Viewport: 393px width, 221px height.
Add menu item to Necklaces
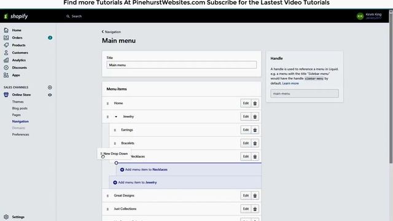pos(144,169)
